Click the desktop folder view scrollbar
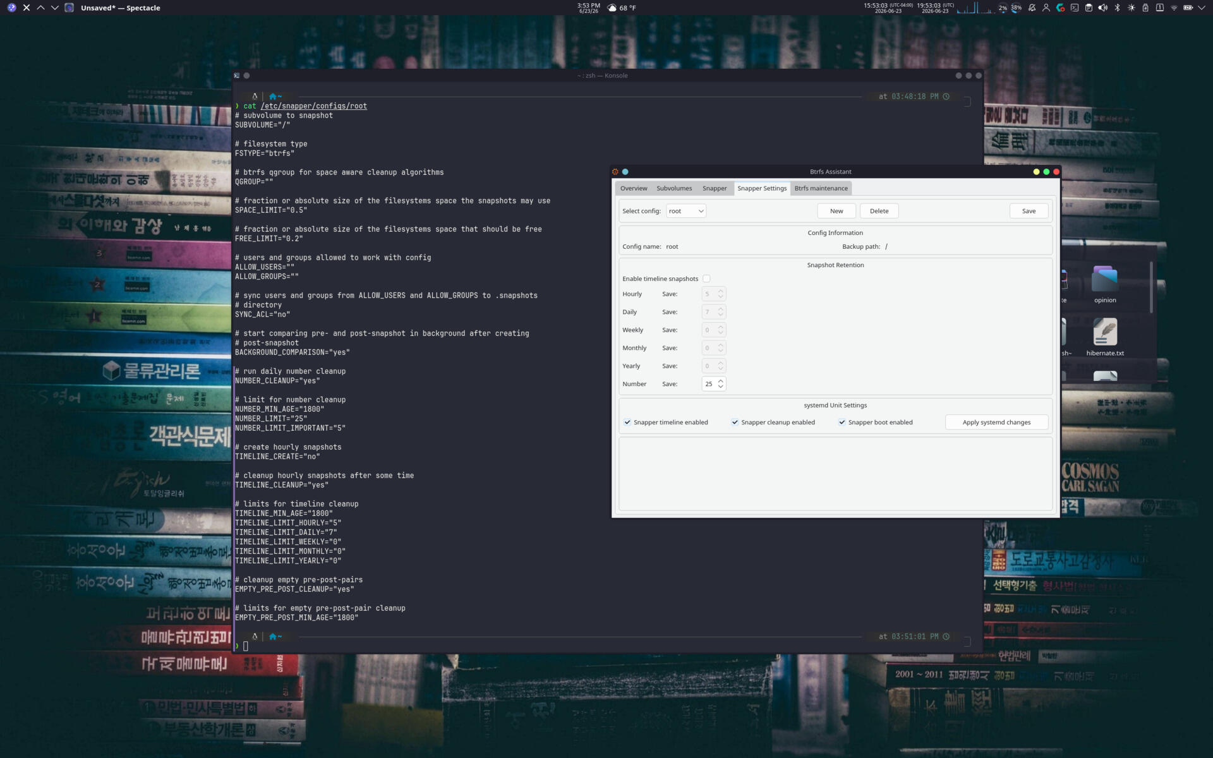The height and width of the screenshot is (758, 1213). [1151, 287]
